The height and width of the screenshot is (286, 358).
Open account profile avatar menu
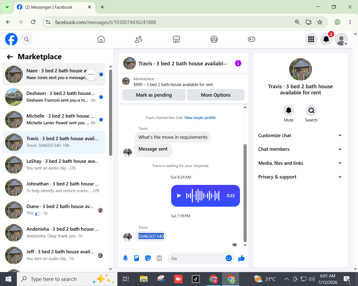tap(341, 39)
